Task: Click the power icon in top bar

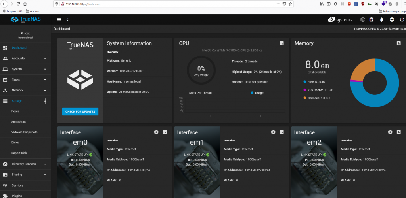Action: tap(402, 19)
